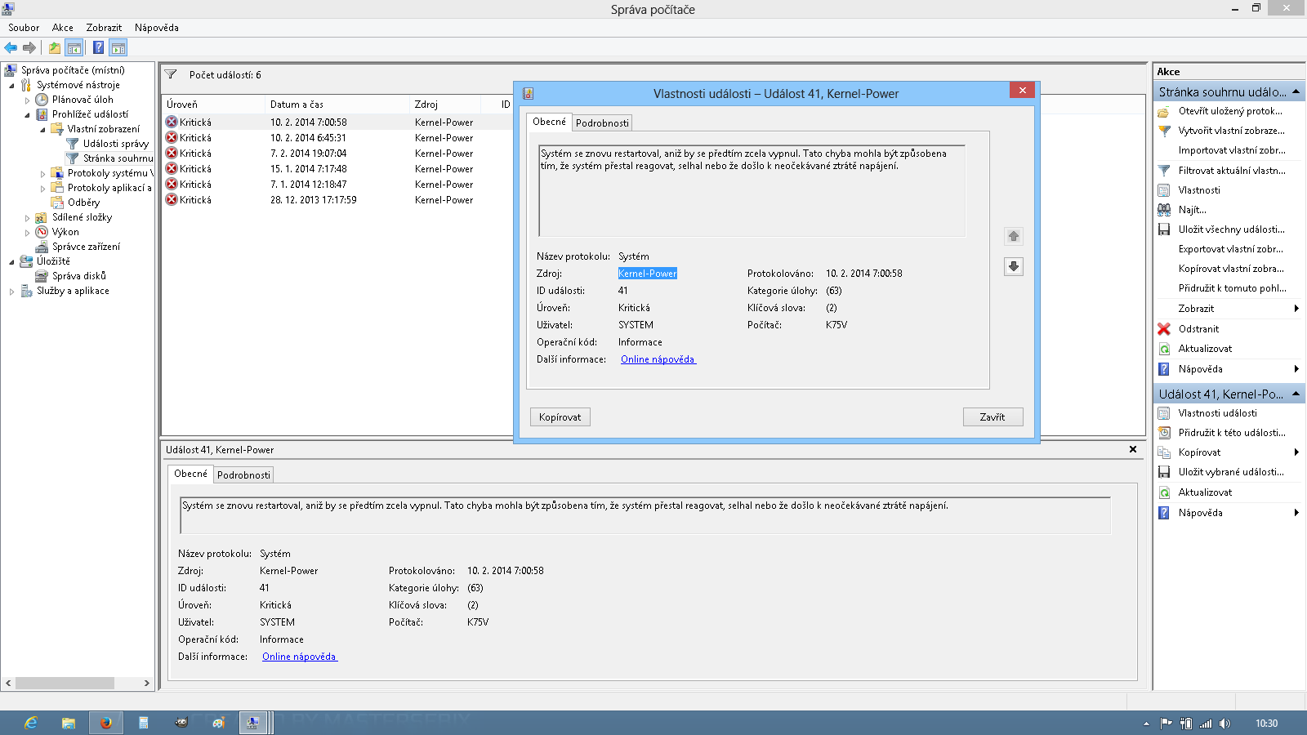Open Zobrazit menu in menu bar
Image resolution: width=1307 pixels, height=735 pixels.
(x=104, y=28)
